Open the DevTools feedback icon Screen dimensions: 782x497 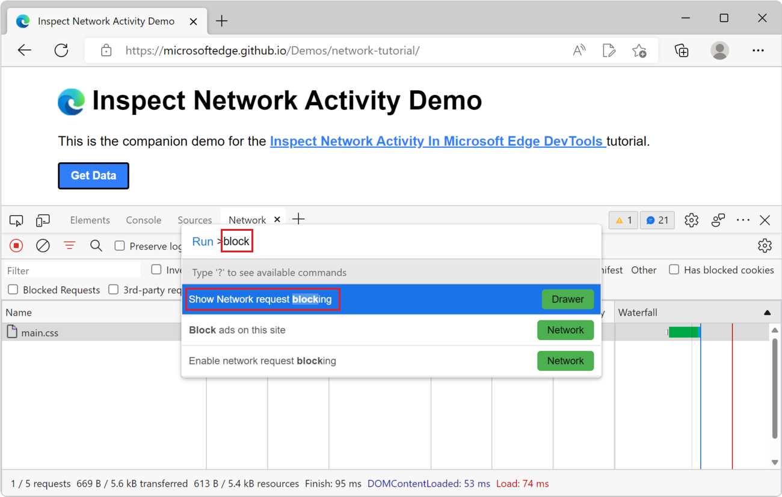tap(718, 220)
